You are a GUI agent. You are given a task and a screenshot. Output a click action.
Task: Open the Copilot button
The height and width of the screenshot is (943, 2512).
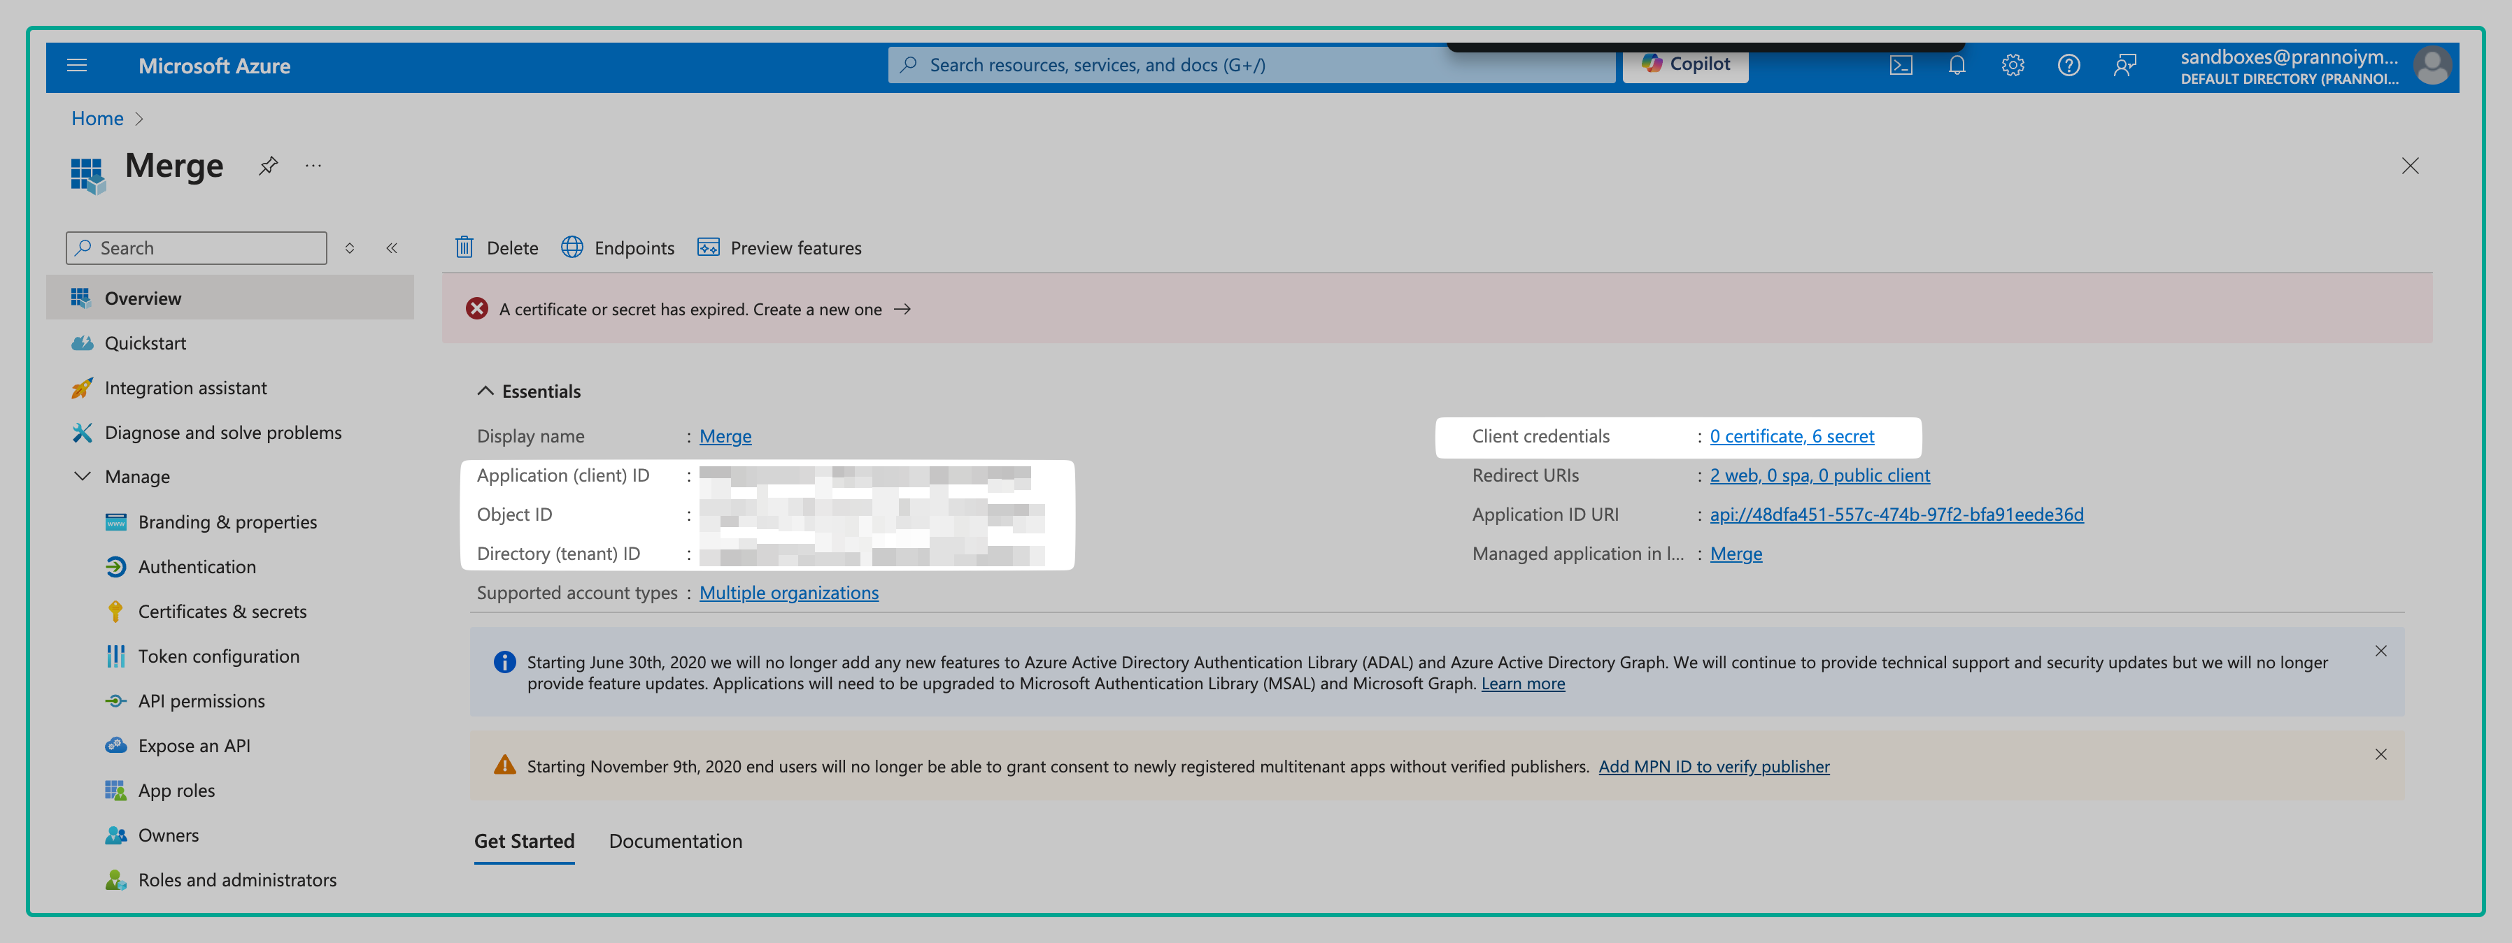tap(1685, 64)
